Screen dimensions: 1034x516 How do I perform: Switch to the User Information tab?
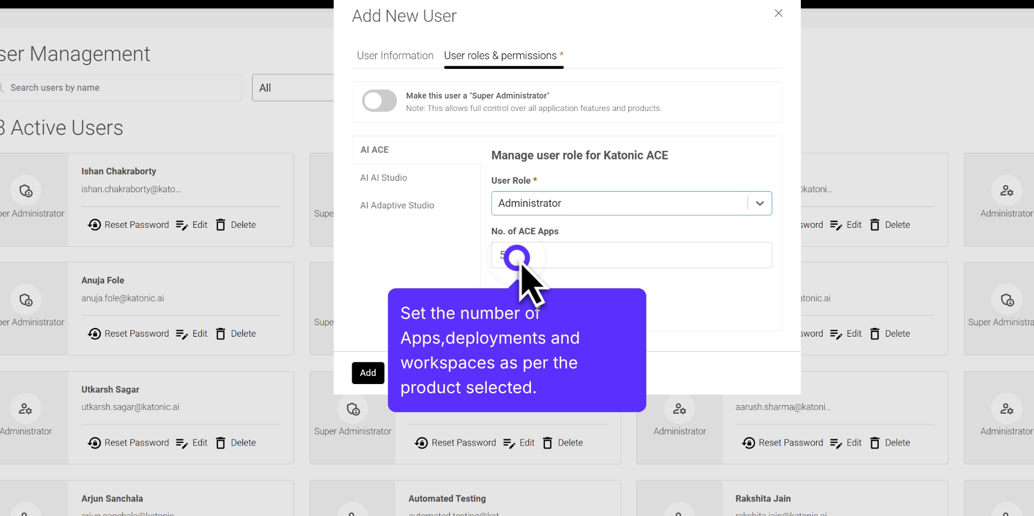(395, 55)
